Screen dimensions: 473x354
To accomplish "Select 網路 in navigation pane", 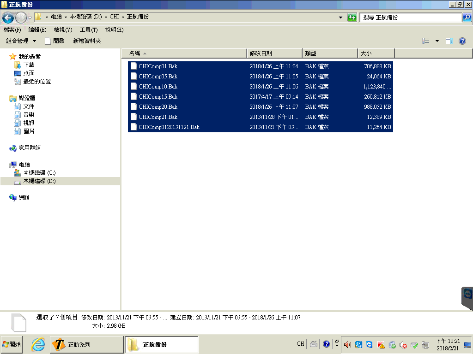I will 24,197.
